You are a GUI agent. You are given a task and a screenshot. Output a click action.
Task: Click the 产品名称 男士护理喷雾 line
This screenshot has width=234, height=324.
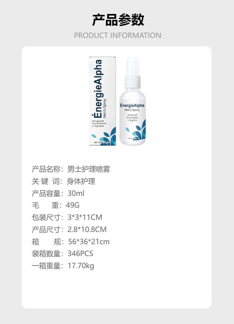[71, 169]
